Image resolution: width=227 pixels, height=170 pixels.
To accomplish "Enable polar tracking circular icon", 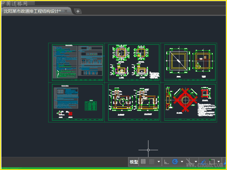I will tap(175, 162).
